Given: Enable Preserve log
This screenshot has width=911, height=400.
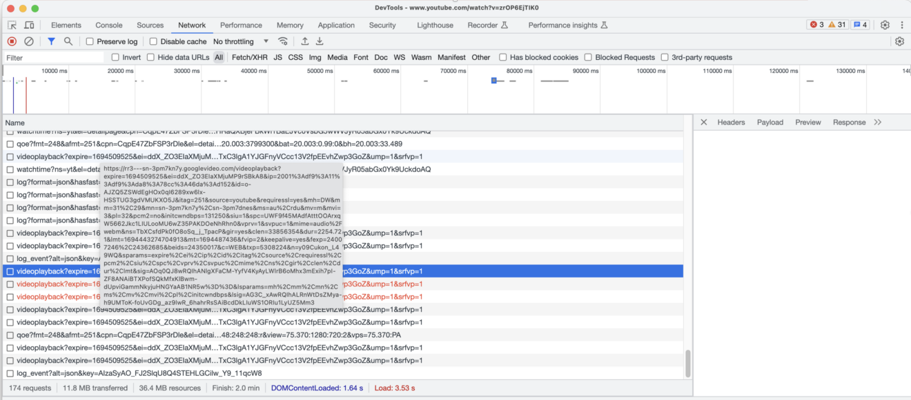Looking at the screenshot, I should click(x=88, y=41).
